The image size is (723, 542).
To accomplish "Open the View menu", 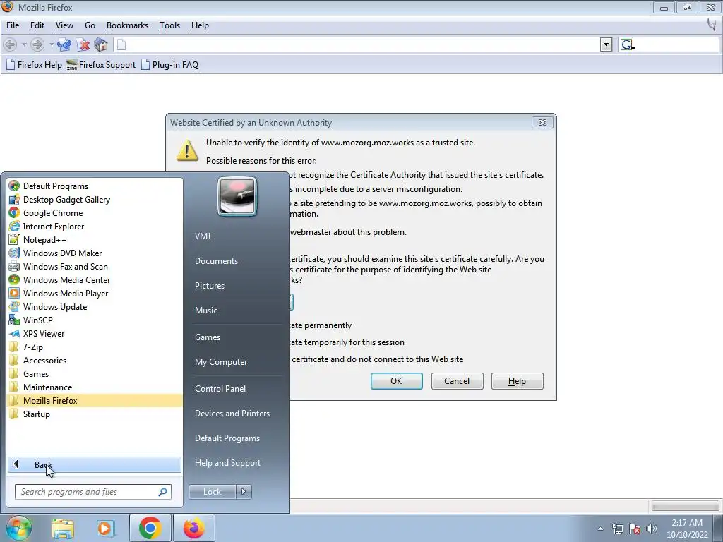I will click(x=64, y=25).
